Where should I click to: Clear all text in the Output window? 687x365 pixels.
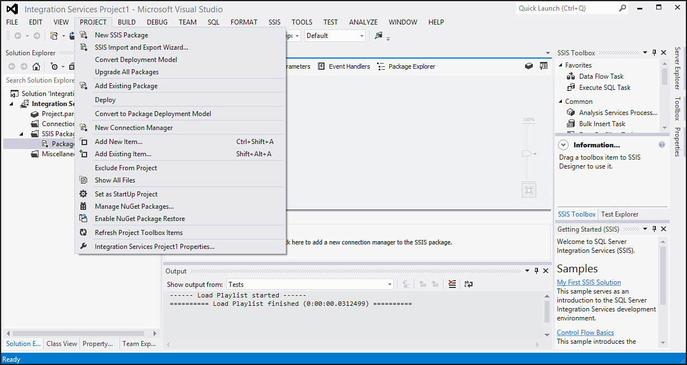click(x=452, y=284)
